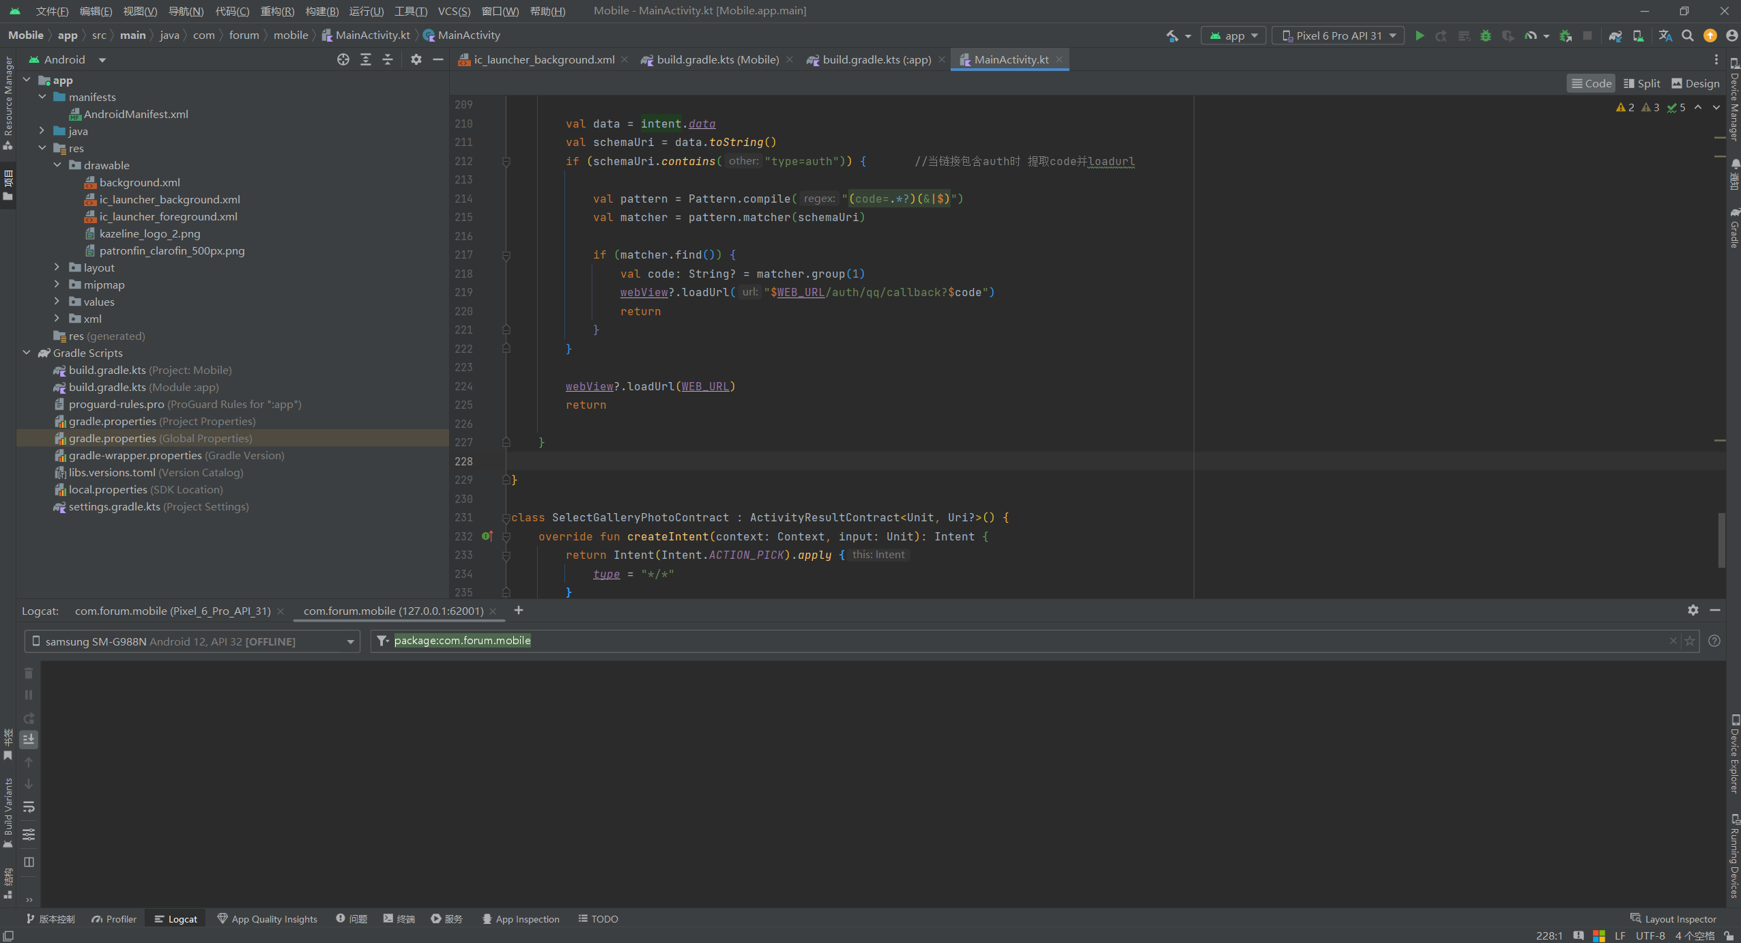Toggle soft-wrap in the Logcat toolbar
Screen dimensions: 1741x943
(29, 807)
